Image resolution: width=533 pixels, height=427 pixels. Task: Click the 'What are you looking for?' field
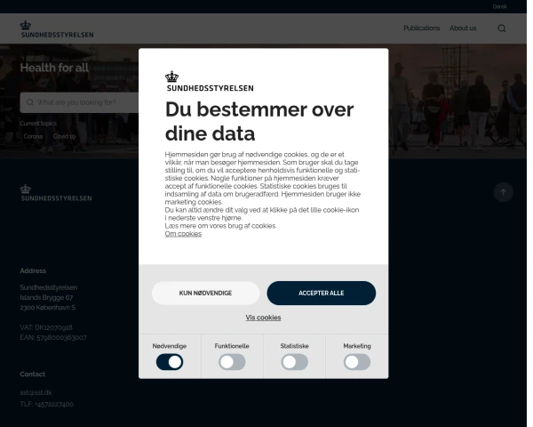point(79,102)
